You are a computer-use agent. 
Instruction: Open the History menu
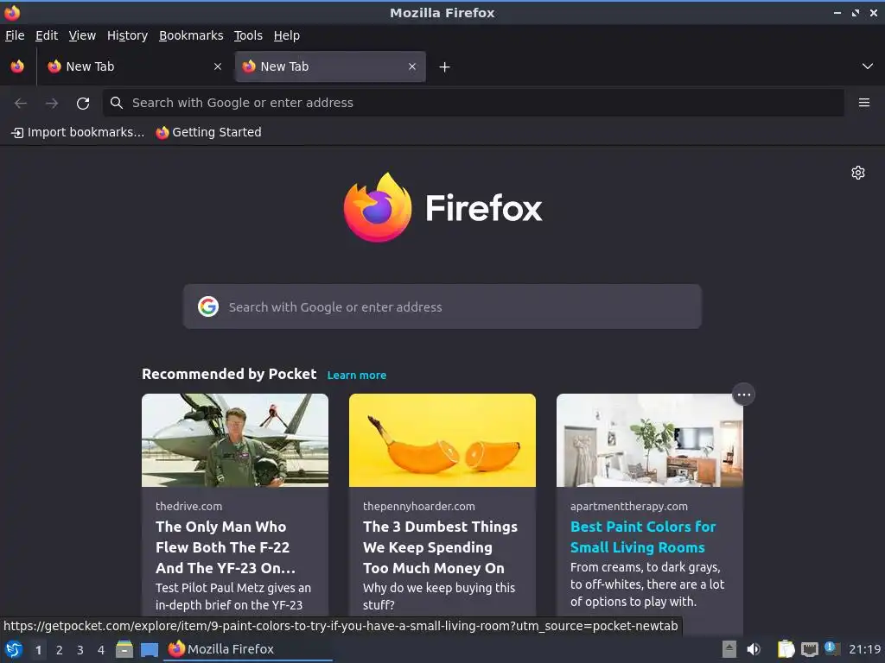coord(128,35)
